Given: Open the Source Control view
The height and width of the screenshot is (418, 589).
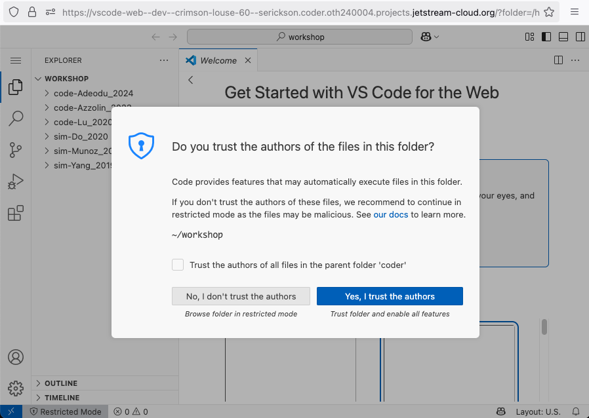Looking at the screenshot, I should pyautogui.click(x=16, y=150).
